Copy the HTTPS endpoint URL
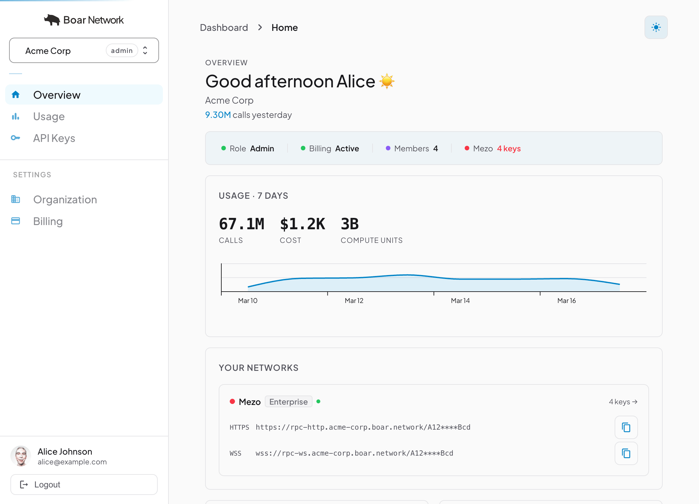This screenshot has width=699, height=504. [626, 427]
